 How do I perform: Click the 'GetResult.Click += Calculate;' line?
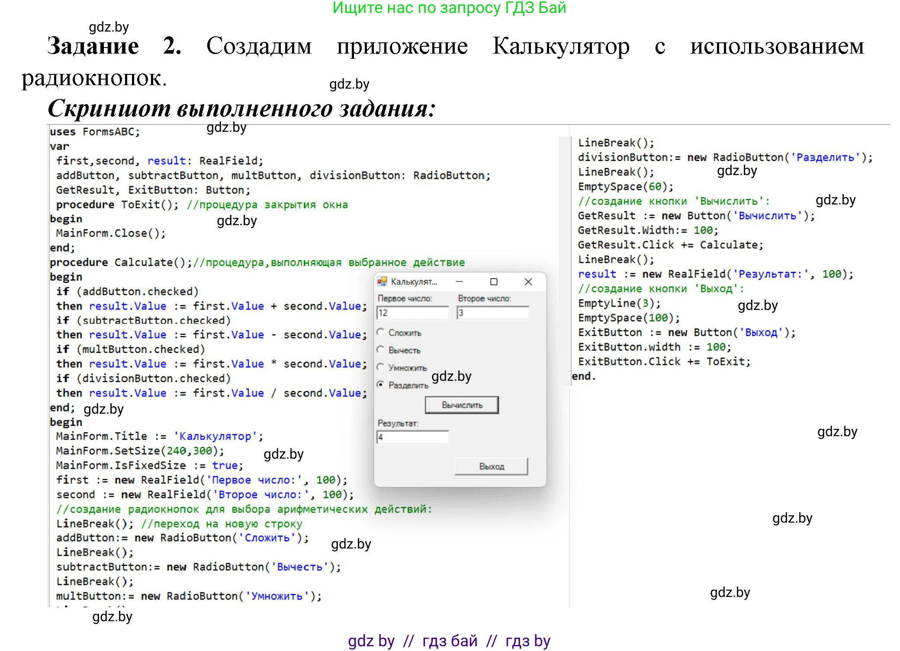(671, 245)
